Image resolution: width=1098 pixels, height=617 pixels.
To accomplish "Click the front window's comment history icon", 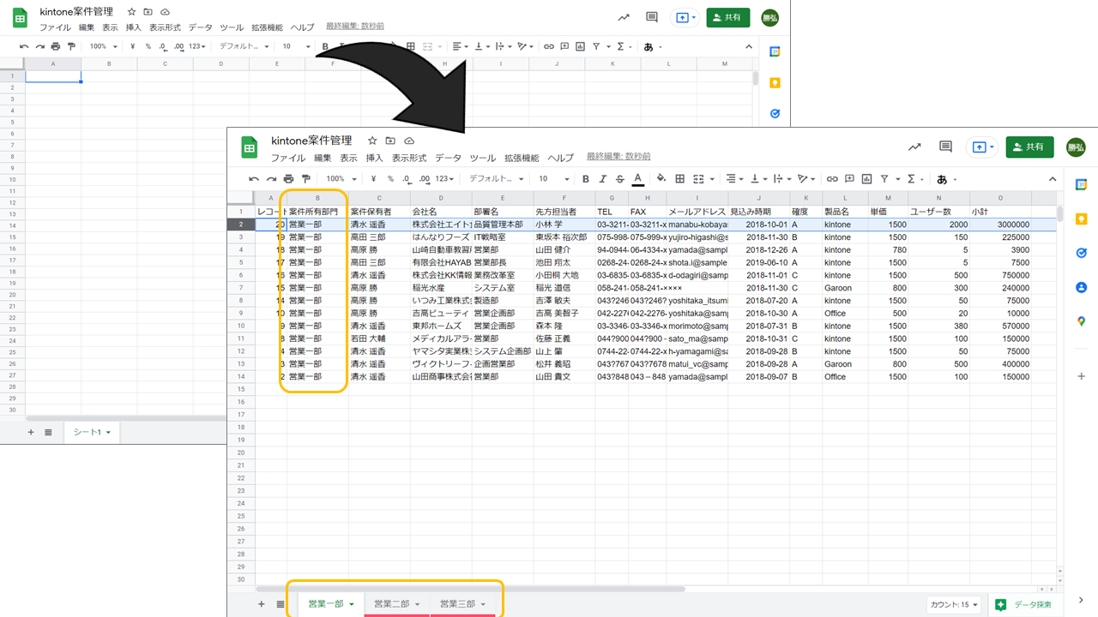I will tap(945, 147).
